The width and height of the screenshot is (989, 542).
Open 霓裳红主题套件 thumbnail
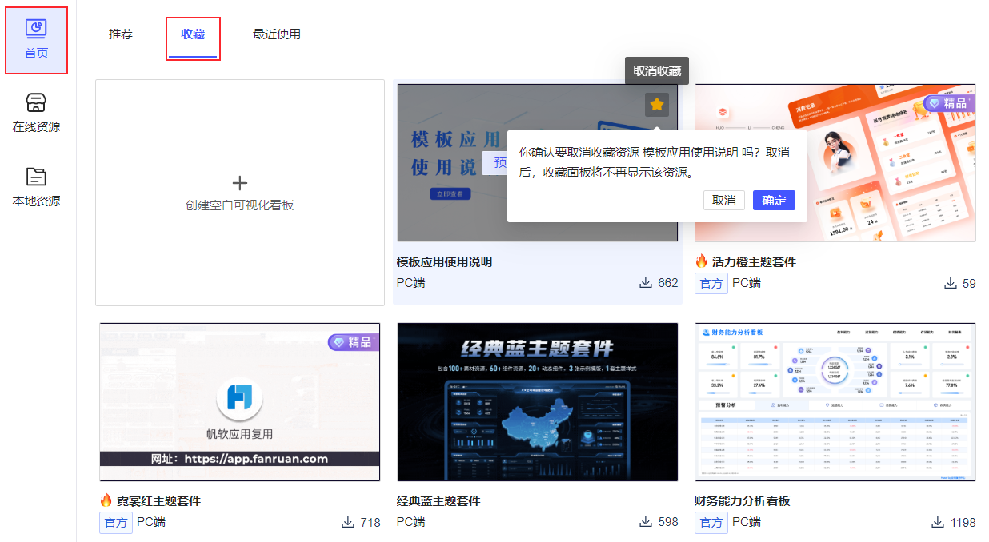239,401
